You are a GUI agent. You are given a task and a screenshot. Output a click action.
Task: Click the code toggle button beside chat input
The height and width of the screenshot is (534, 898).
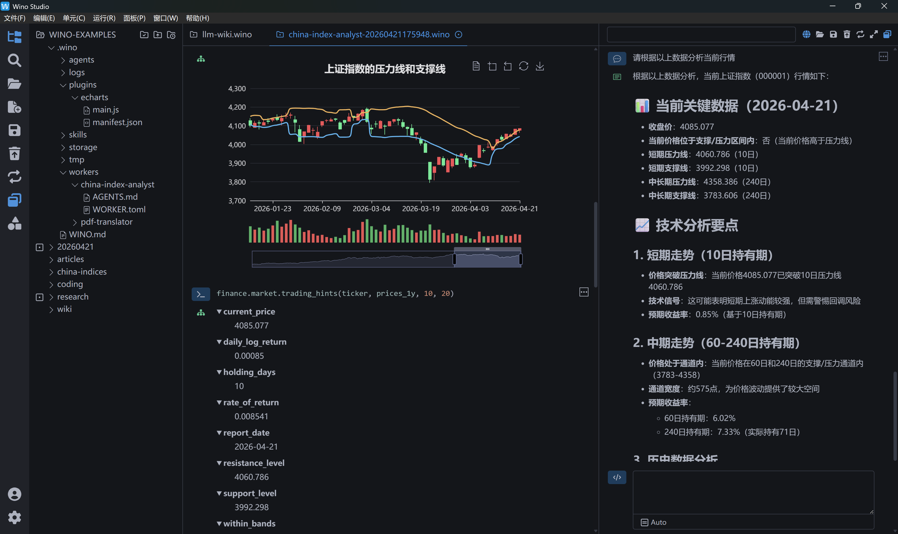[x=617, y=477]
